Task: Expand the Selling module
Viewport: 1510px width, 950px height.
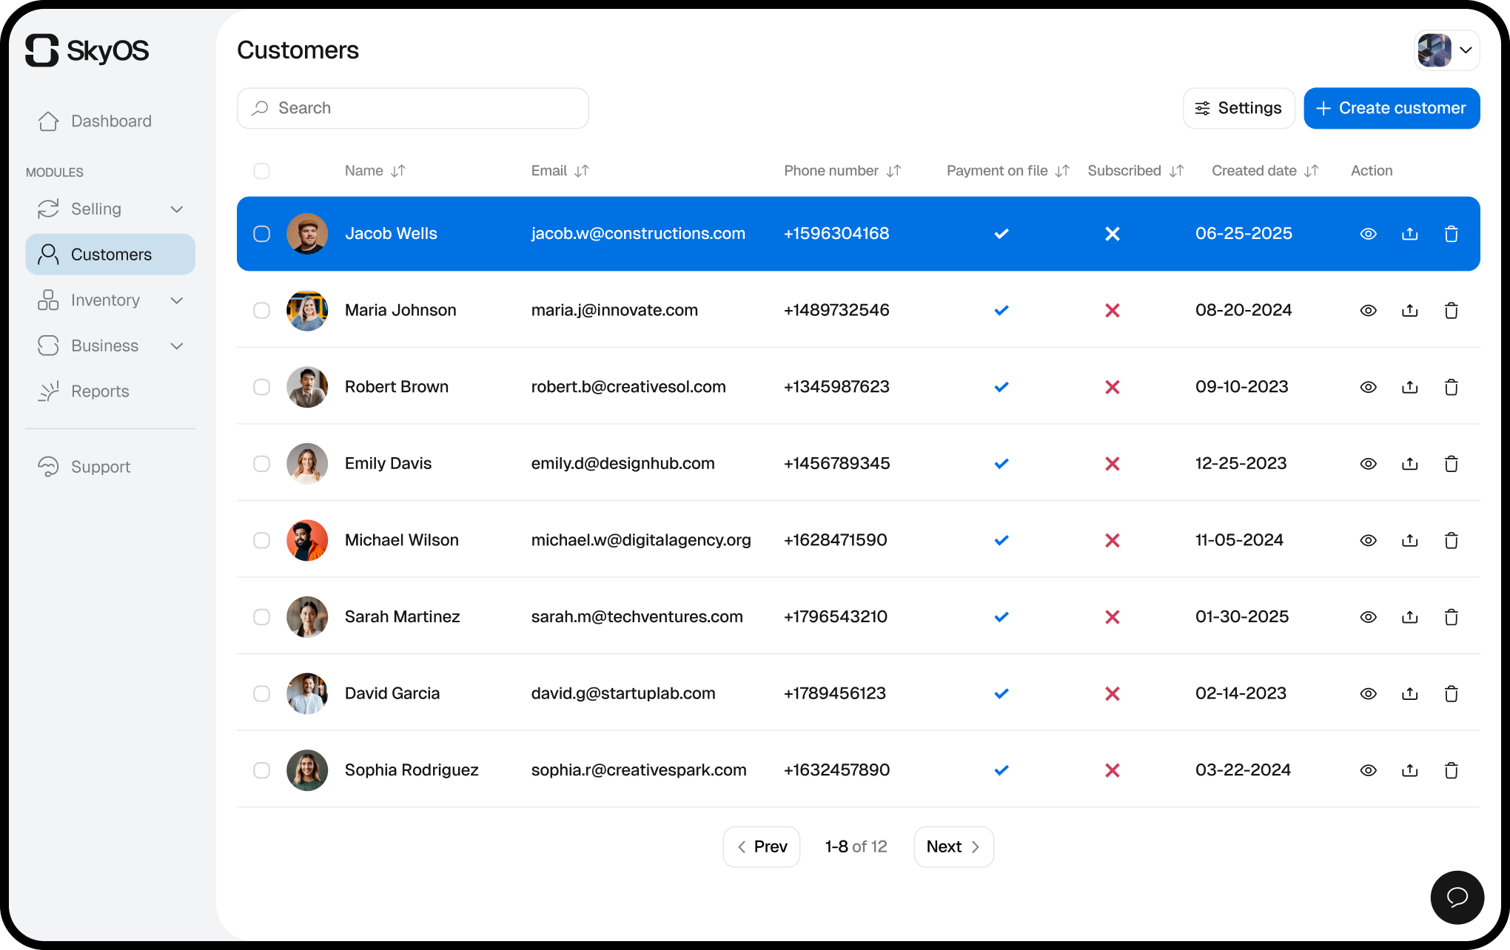Action: 176,209
